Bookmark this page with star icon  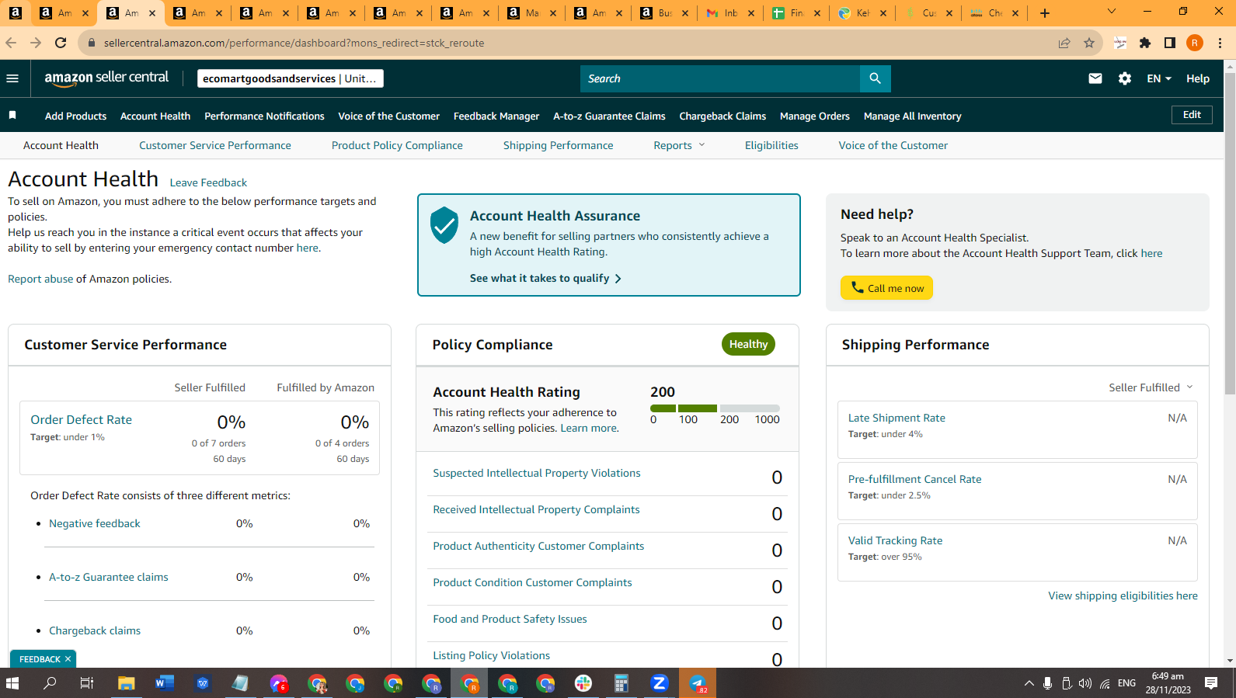tap(1089, 43)
